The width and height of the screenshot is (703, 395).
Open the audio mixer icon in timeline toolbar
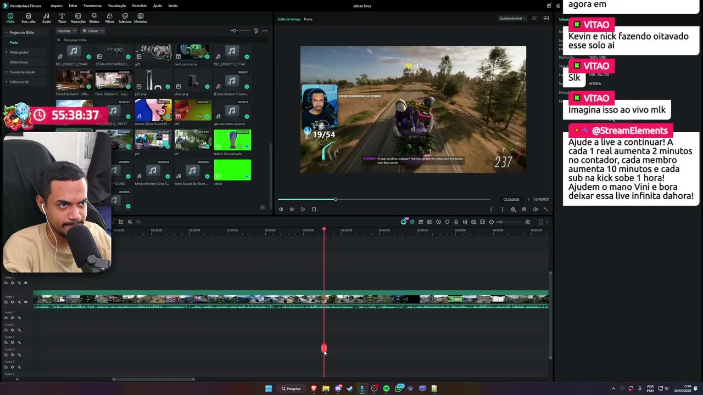pos(465,222)
